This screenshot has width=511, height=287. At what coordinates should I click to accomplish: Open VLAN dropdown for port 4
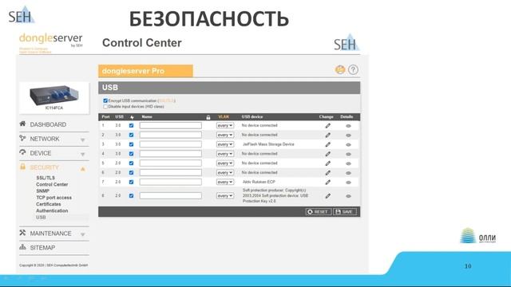(x=225, y=154)
